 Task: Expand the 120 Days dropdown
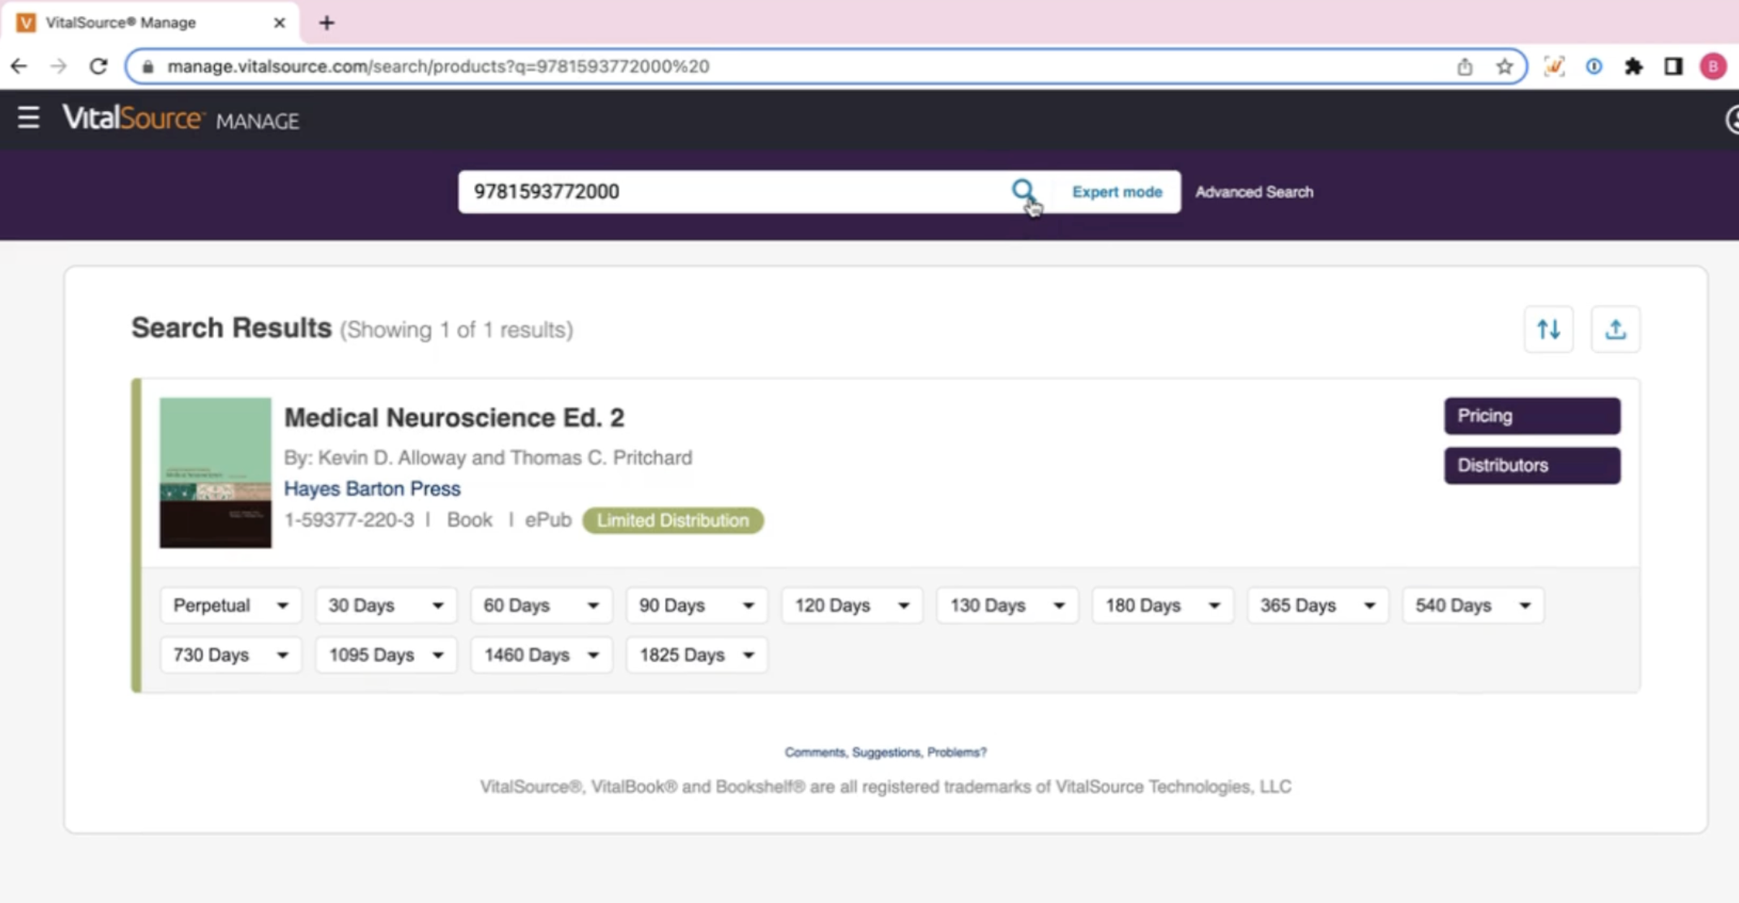tap(852, 606)
